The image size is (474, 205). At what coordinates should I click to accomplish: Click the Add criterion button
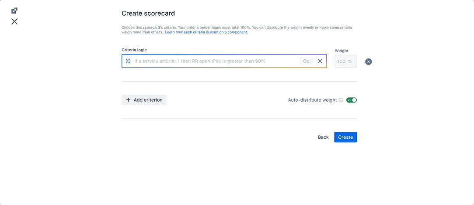click(144, 100)
